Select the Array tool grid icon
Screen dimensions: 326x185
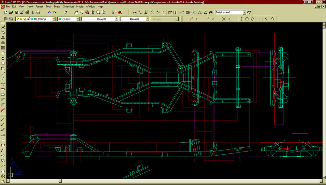click(3, 48)
